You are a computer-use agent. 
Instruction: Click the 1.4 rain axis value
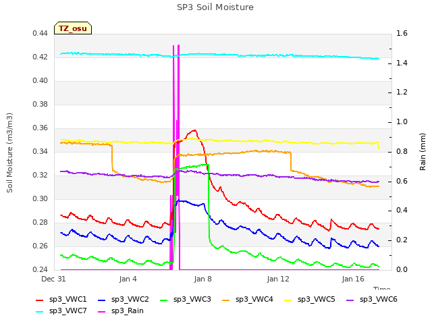402,63
